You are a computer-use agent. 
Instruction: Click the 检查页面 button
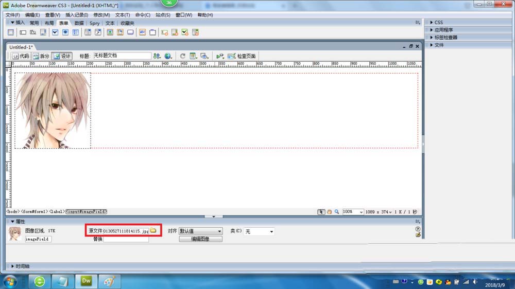(242, 56)
